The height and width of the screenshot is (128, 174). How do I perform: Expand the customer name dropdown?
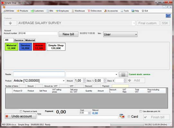click(134, 23)
